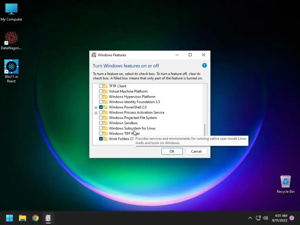Enable the Windows TIFF IFilter checkbox
Viewport: 300px width, 225px height.
click(x=101, y=133)
